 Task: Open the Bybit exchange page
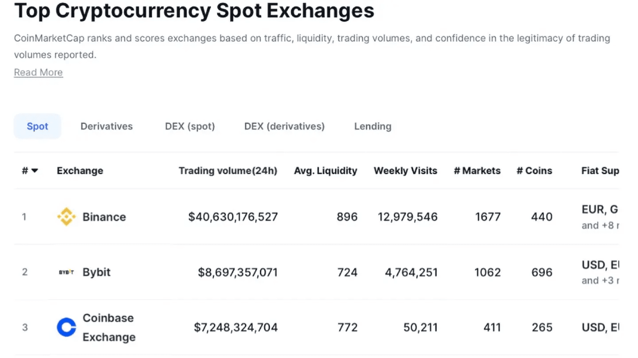tap(96, 272)
